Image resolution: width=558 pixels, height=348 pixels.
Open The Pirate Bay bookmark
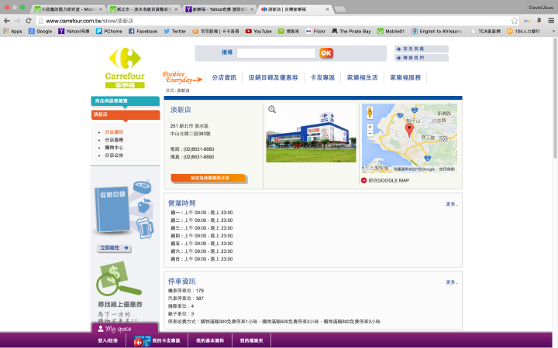(351, 31)
